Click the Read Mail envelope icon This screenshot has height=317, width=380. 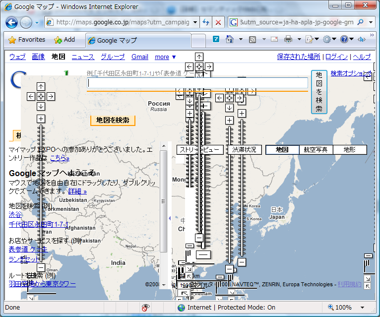274,39
